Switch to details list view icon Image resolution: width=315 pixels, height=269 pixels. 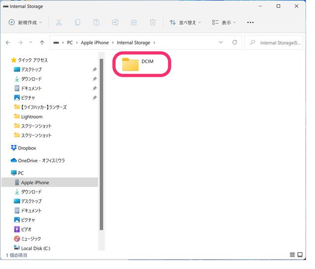tap(292, 255)
